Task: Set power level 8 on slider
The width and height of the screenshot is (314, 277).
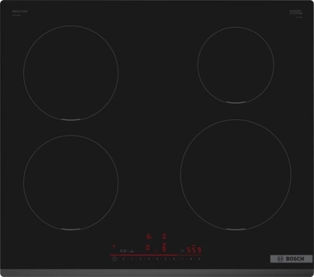Action: point(191,259)
